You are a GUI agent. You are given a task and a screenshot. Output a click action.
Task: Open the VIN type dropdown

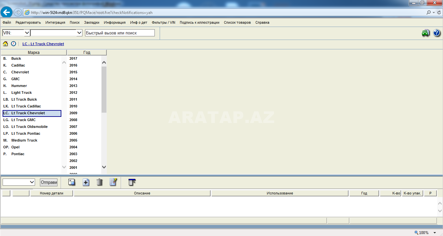pos(27,33)
